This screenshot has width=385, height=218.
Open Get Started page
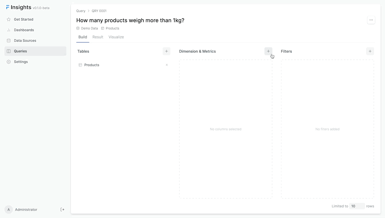[23, 19]
